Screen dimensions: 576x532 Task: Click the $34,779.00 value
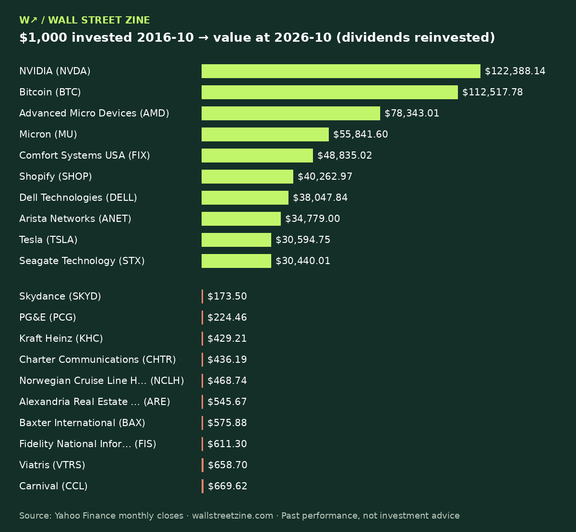pyautogui.click(x=312, y=219)
